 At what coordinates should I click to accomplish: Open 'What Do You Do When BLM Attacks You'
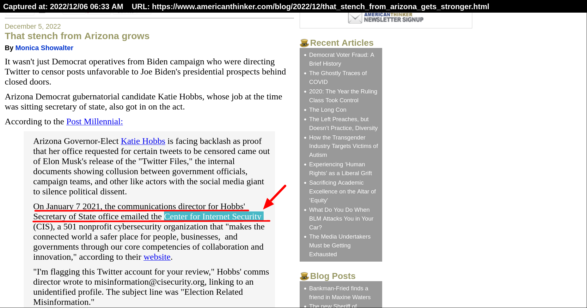tap(341, 219)
